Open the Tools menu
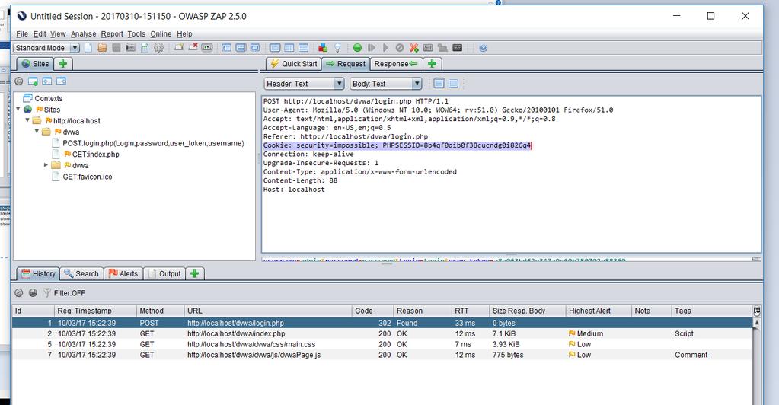The height and width of the screenshot is (405, 779). tap(136, 33)
